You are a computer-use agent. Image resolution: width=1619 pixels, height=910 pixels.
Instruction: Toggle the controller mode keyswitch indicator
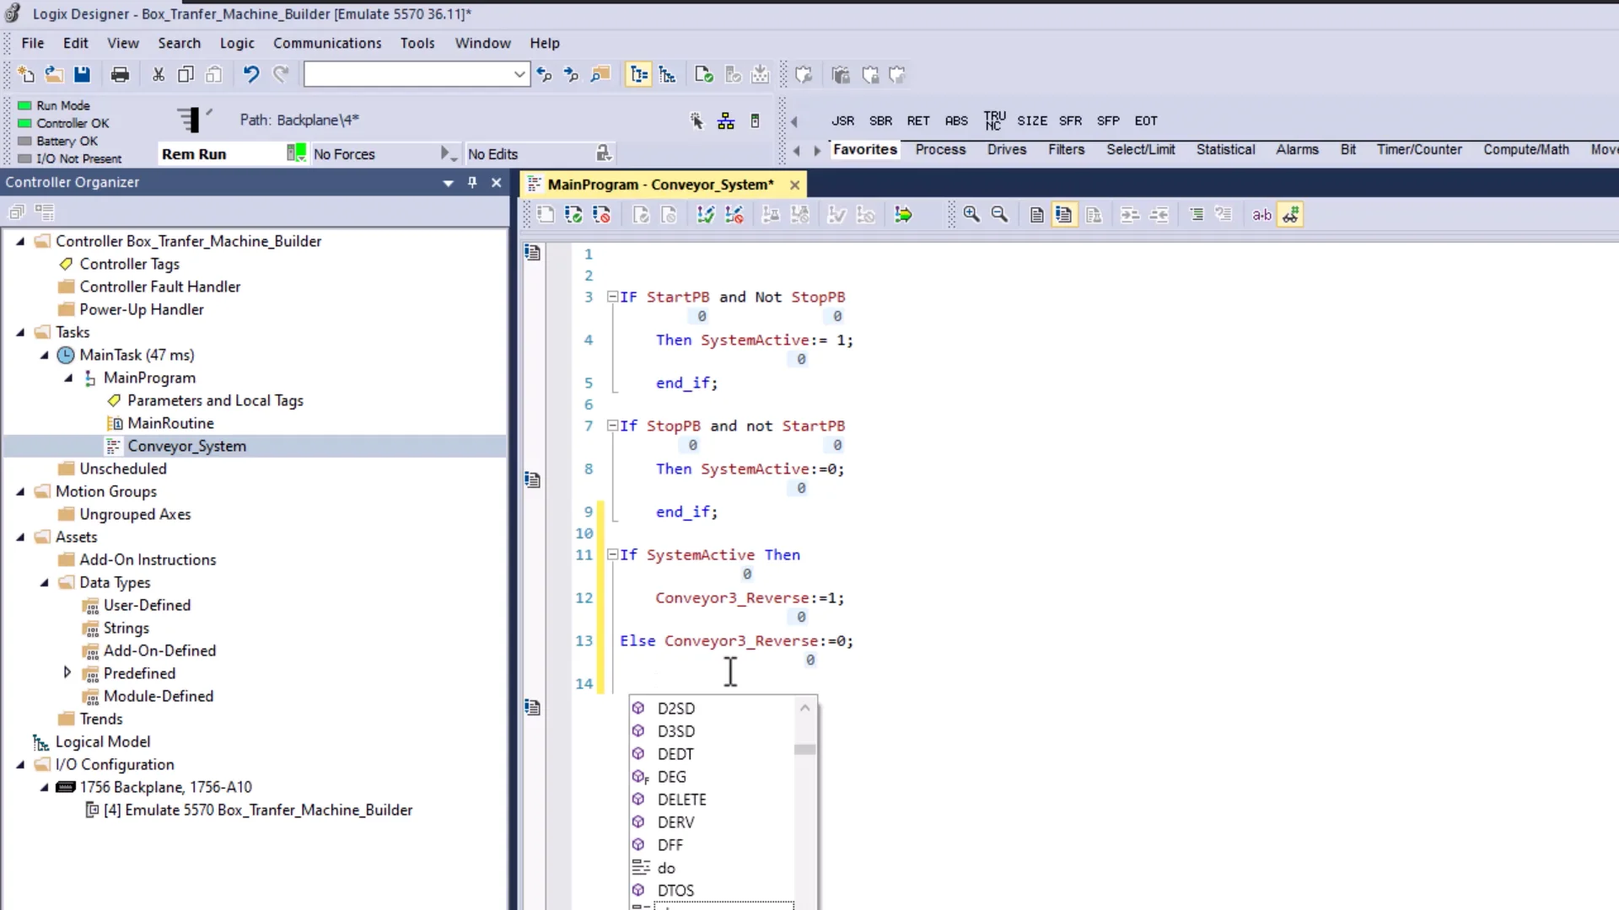[192, 120]
